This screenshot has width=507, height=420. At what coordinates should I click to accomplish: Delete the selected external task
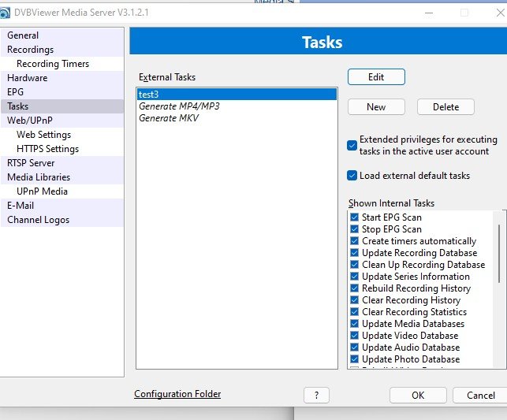[x=445, y=107]
